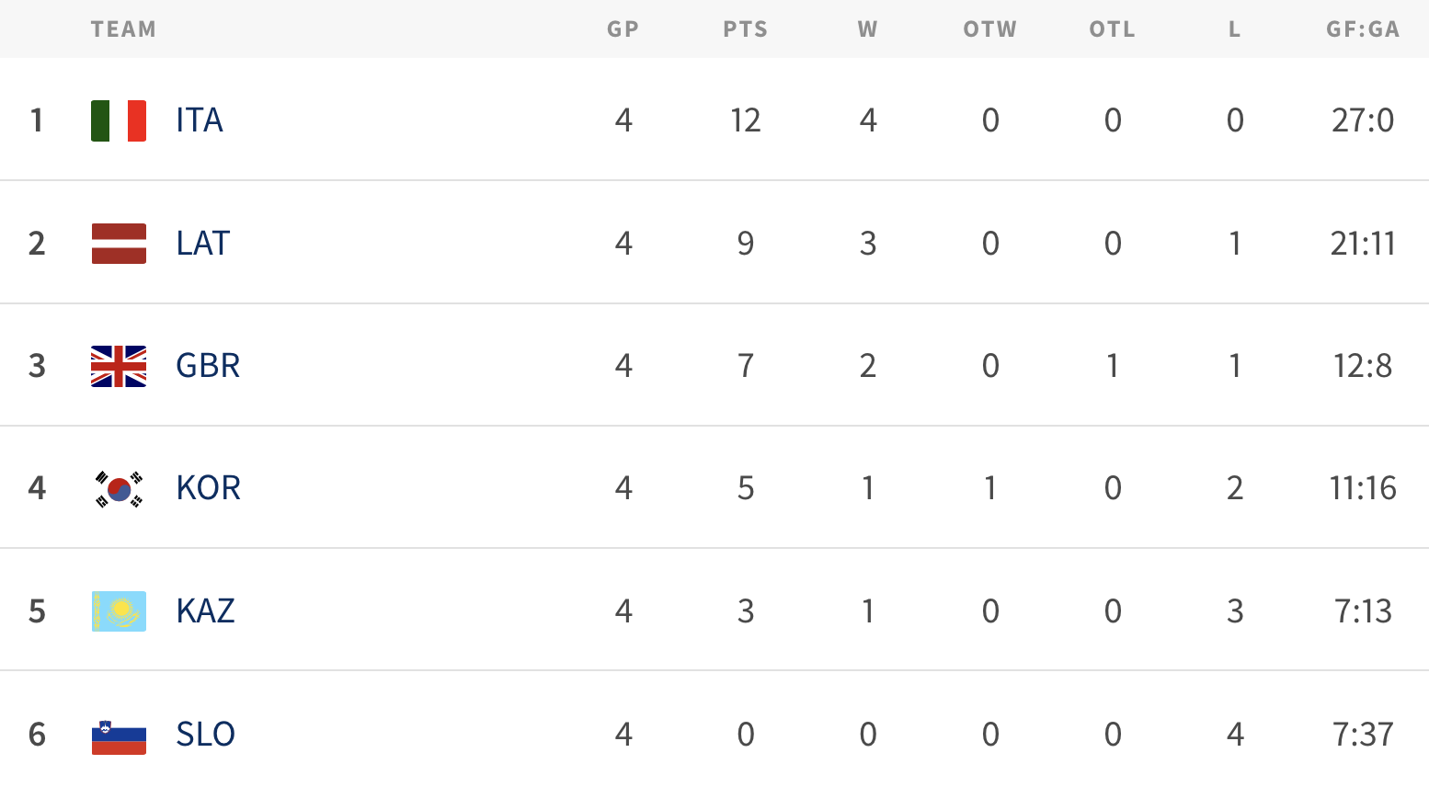Sort by the GP column header
The height and width of the screenshot is (787, 1429).
(x=623, y=29)
